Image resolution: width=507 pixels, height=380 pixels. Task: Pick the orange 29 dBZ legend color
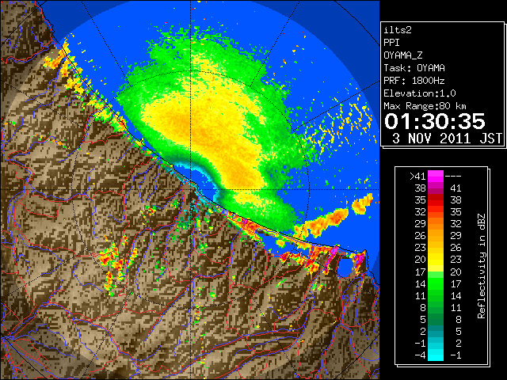coord(436,224)
